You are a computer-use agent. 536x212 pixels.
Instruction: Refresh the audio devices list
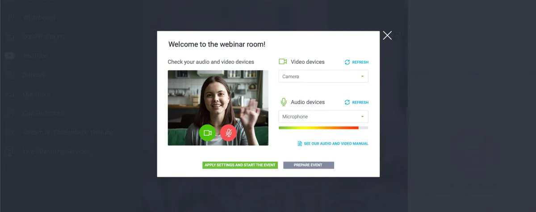356,102
